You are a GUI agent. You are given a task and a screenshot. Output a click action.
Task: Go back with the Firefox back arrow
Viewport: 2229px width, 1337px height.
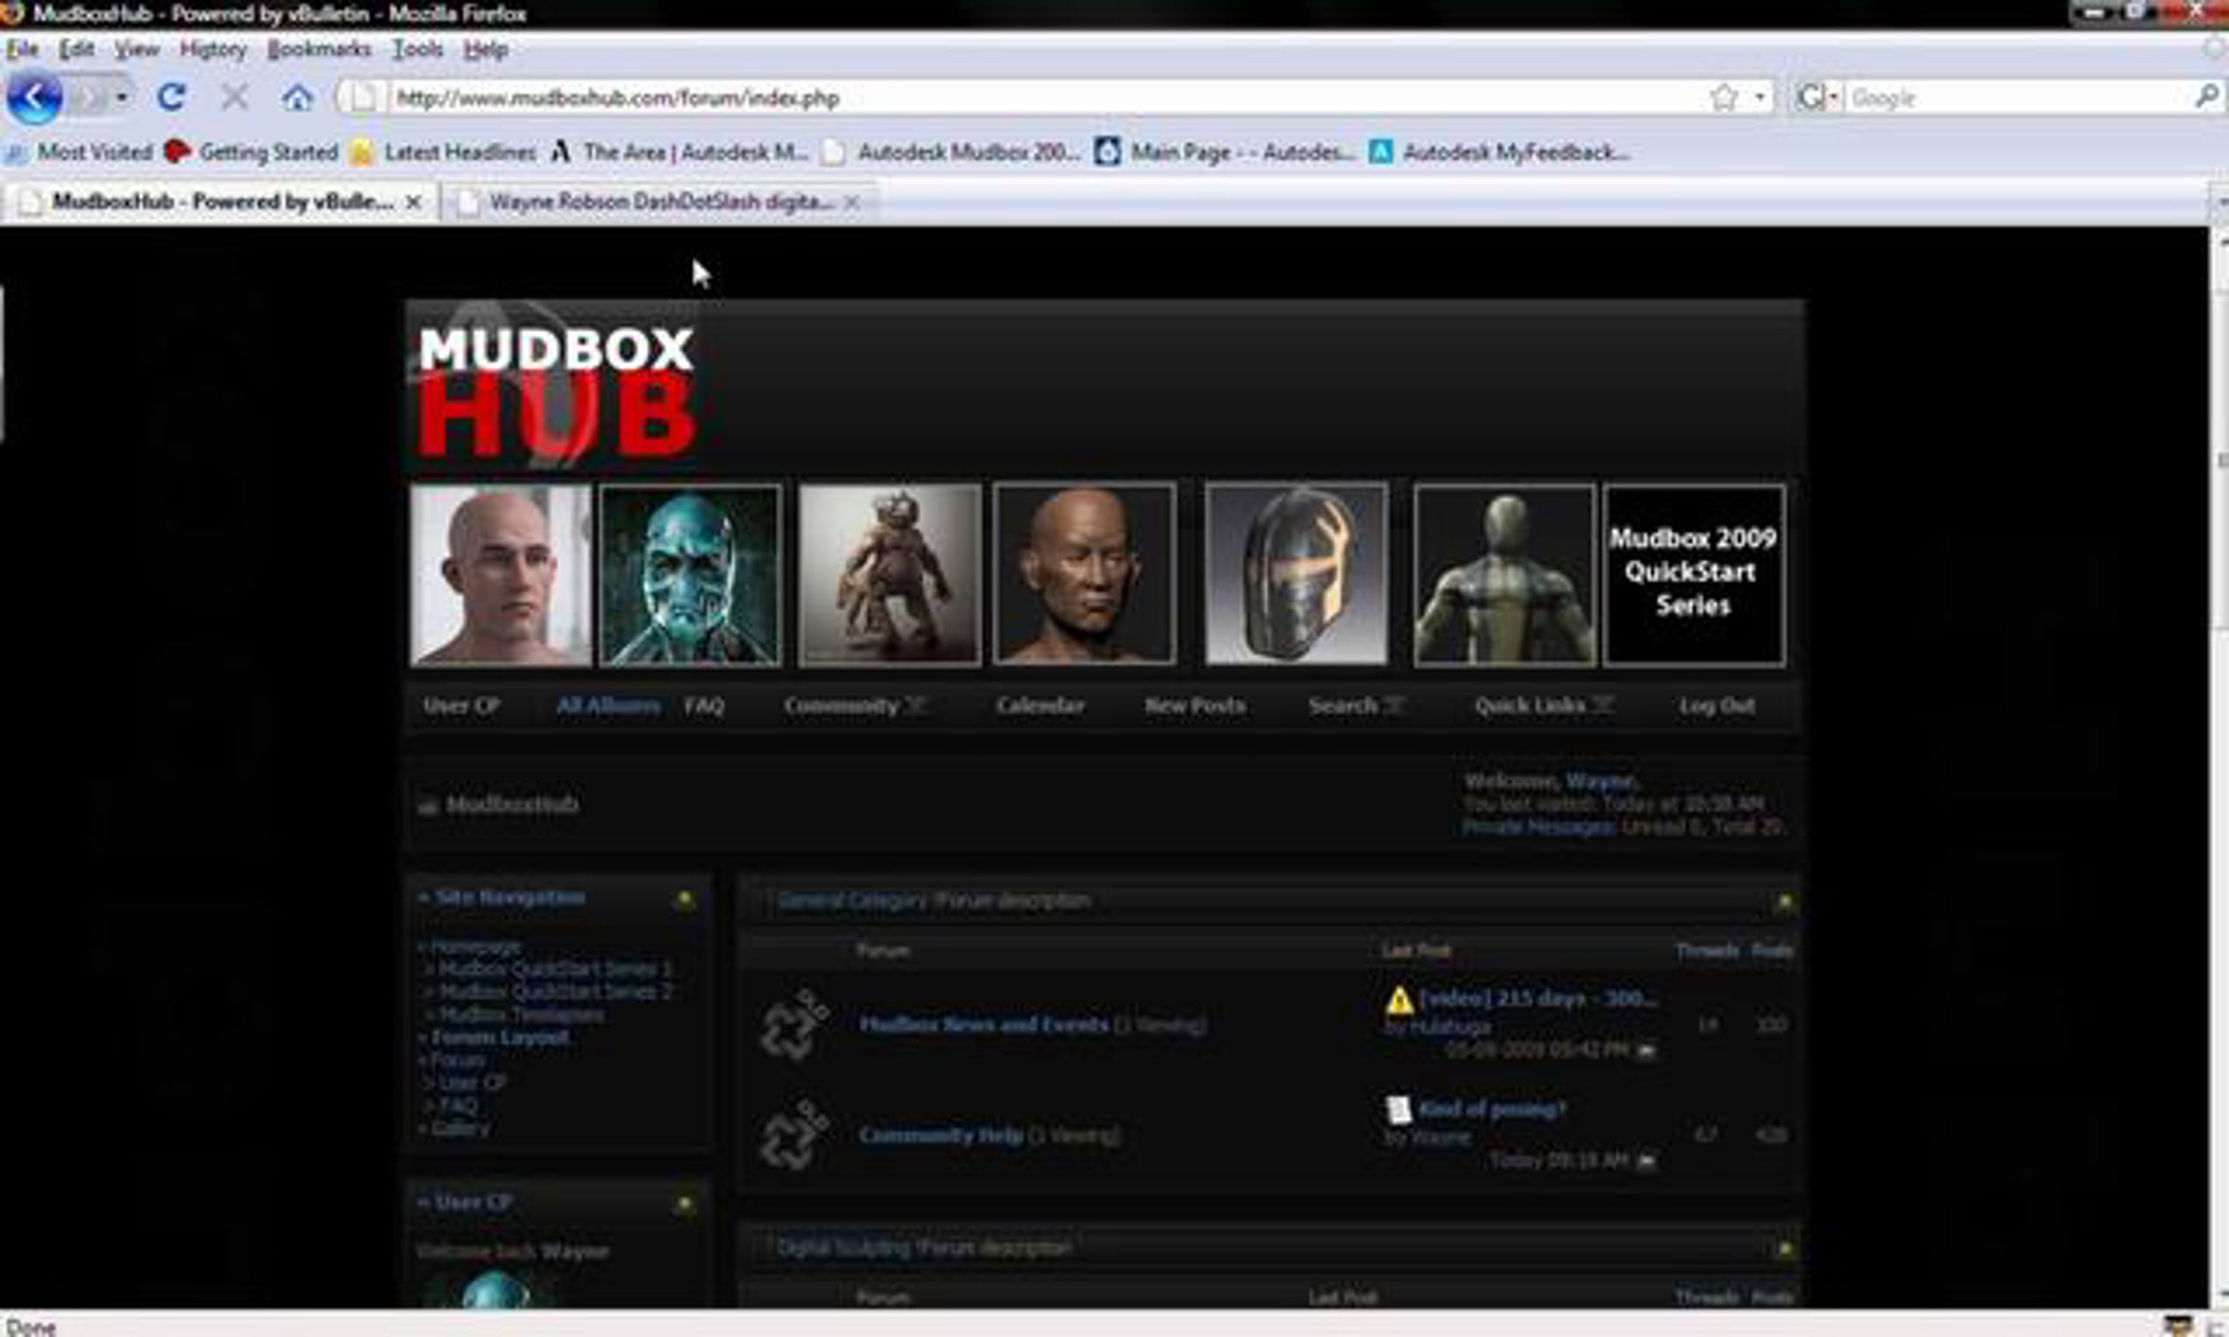[x=34, y=97]
